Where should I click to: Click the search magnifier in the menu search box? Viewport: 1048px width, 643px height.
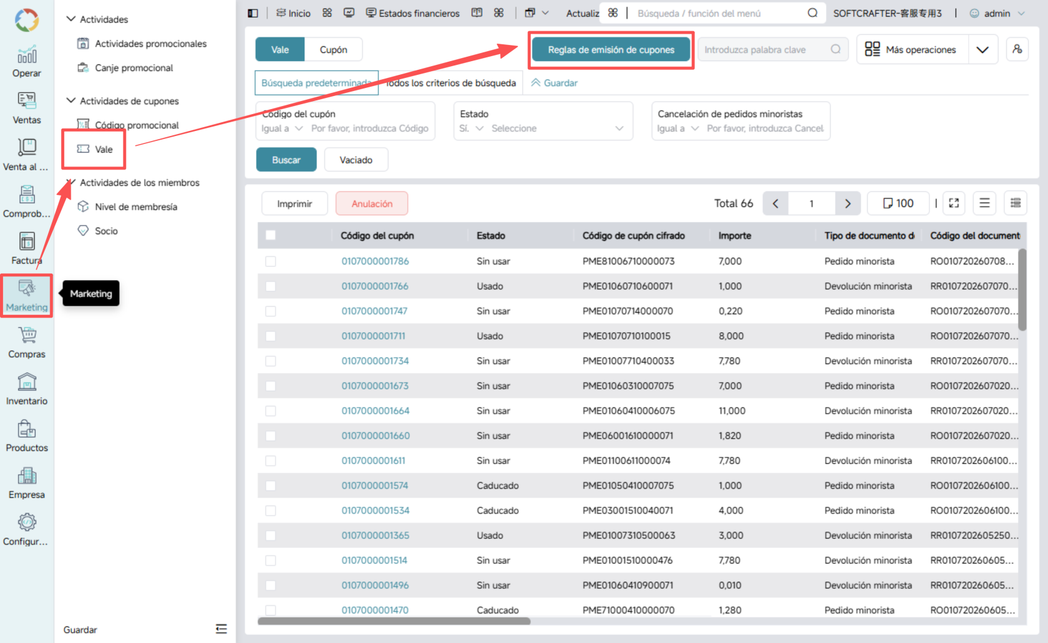(x=812, y=13)
